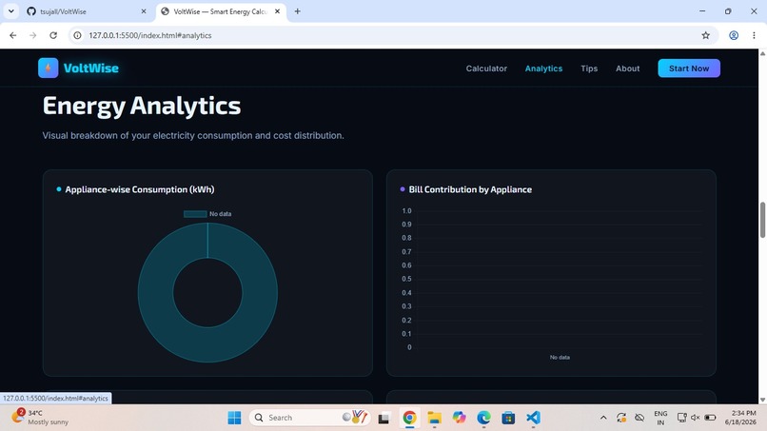767x431 pixels.
Task: Bookmark this page with star icon
Action: [705, 35]
